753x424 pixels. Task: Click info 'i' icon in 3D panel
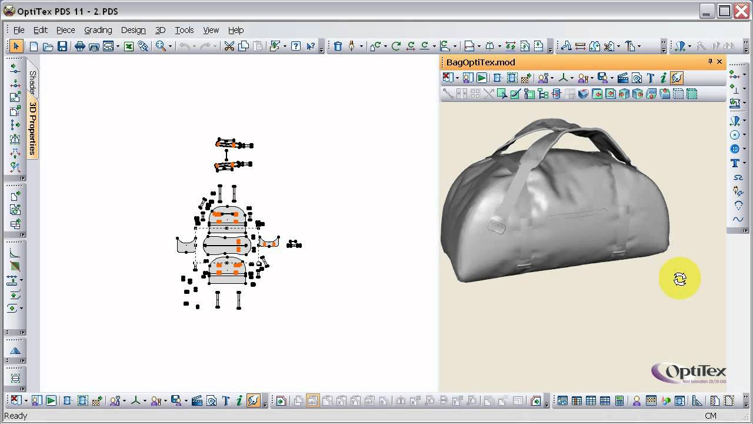coord(663,78)
